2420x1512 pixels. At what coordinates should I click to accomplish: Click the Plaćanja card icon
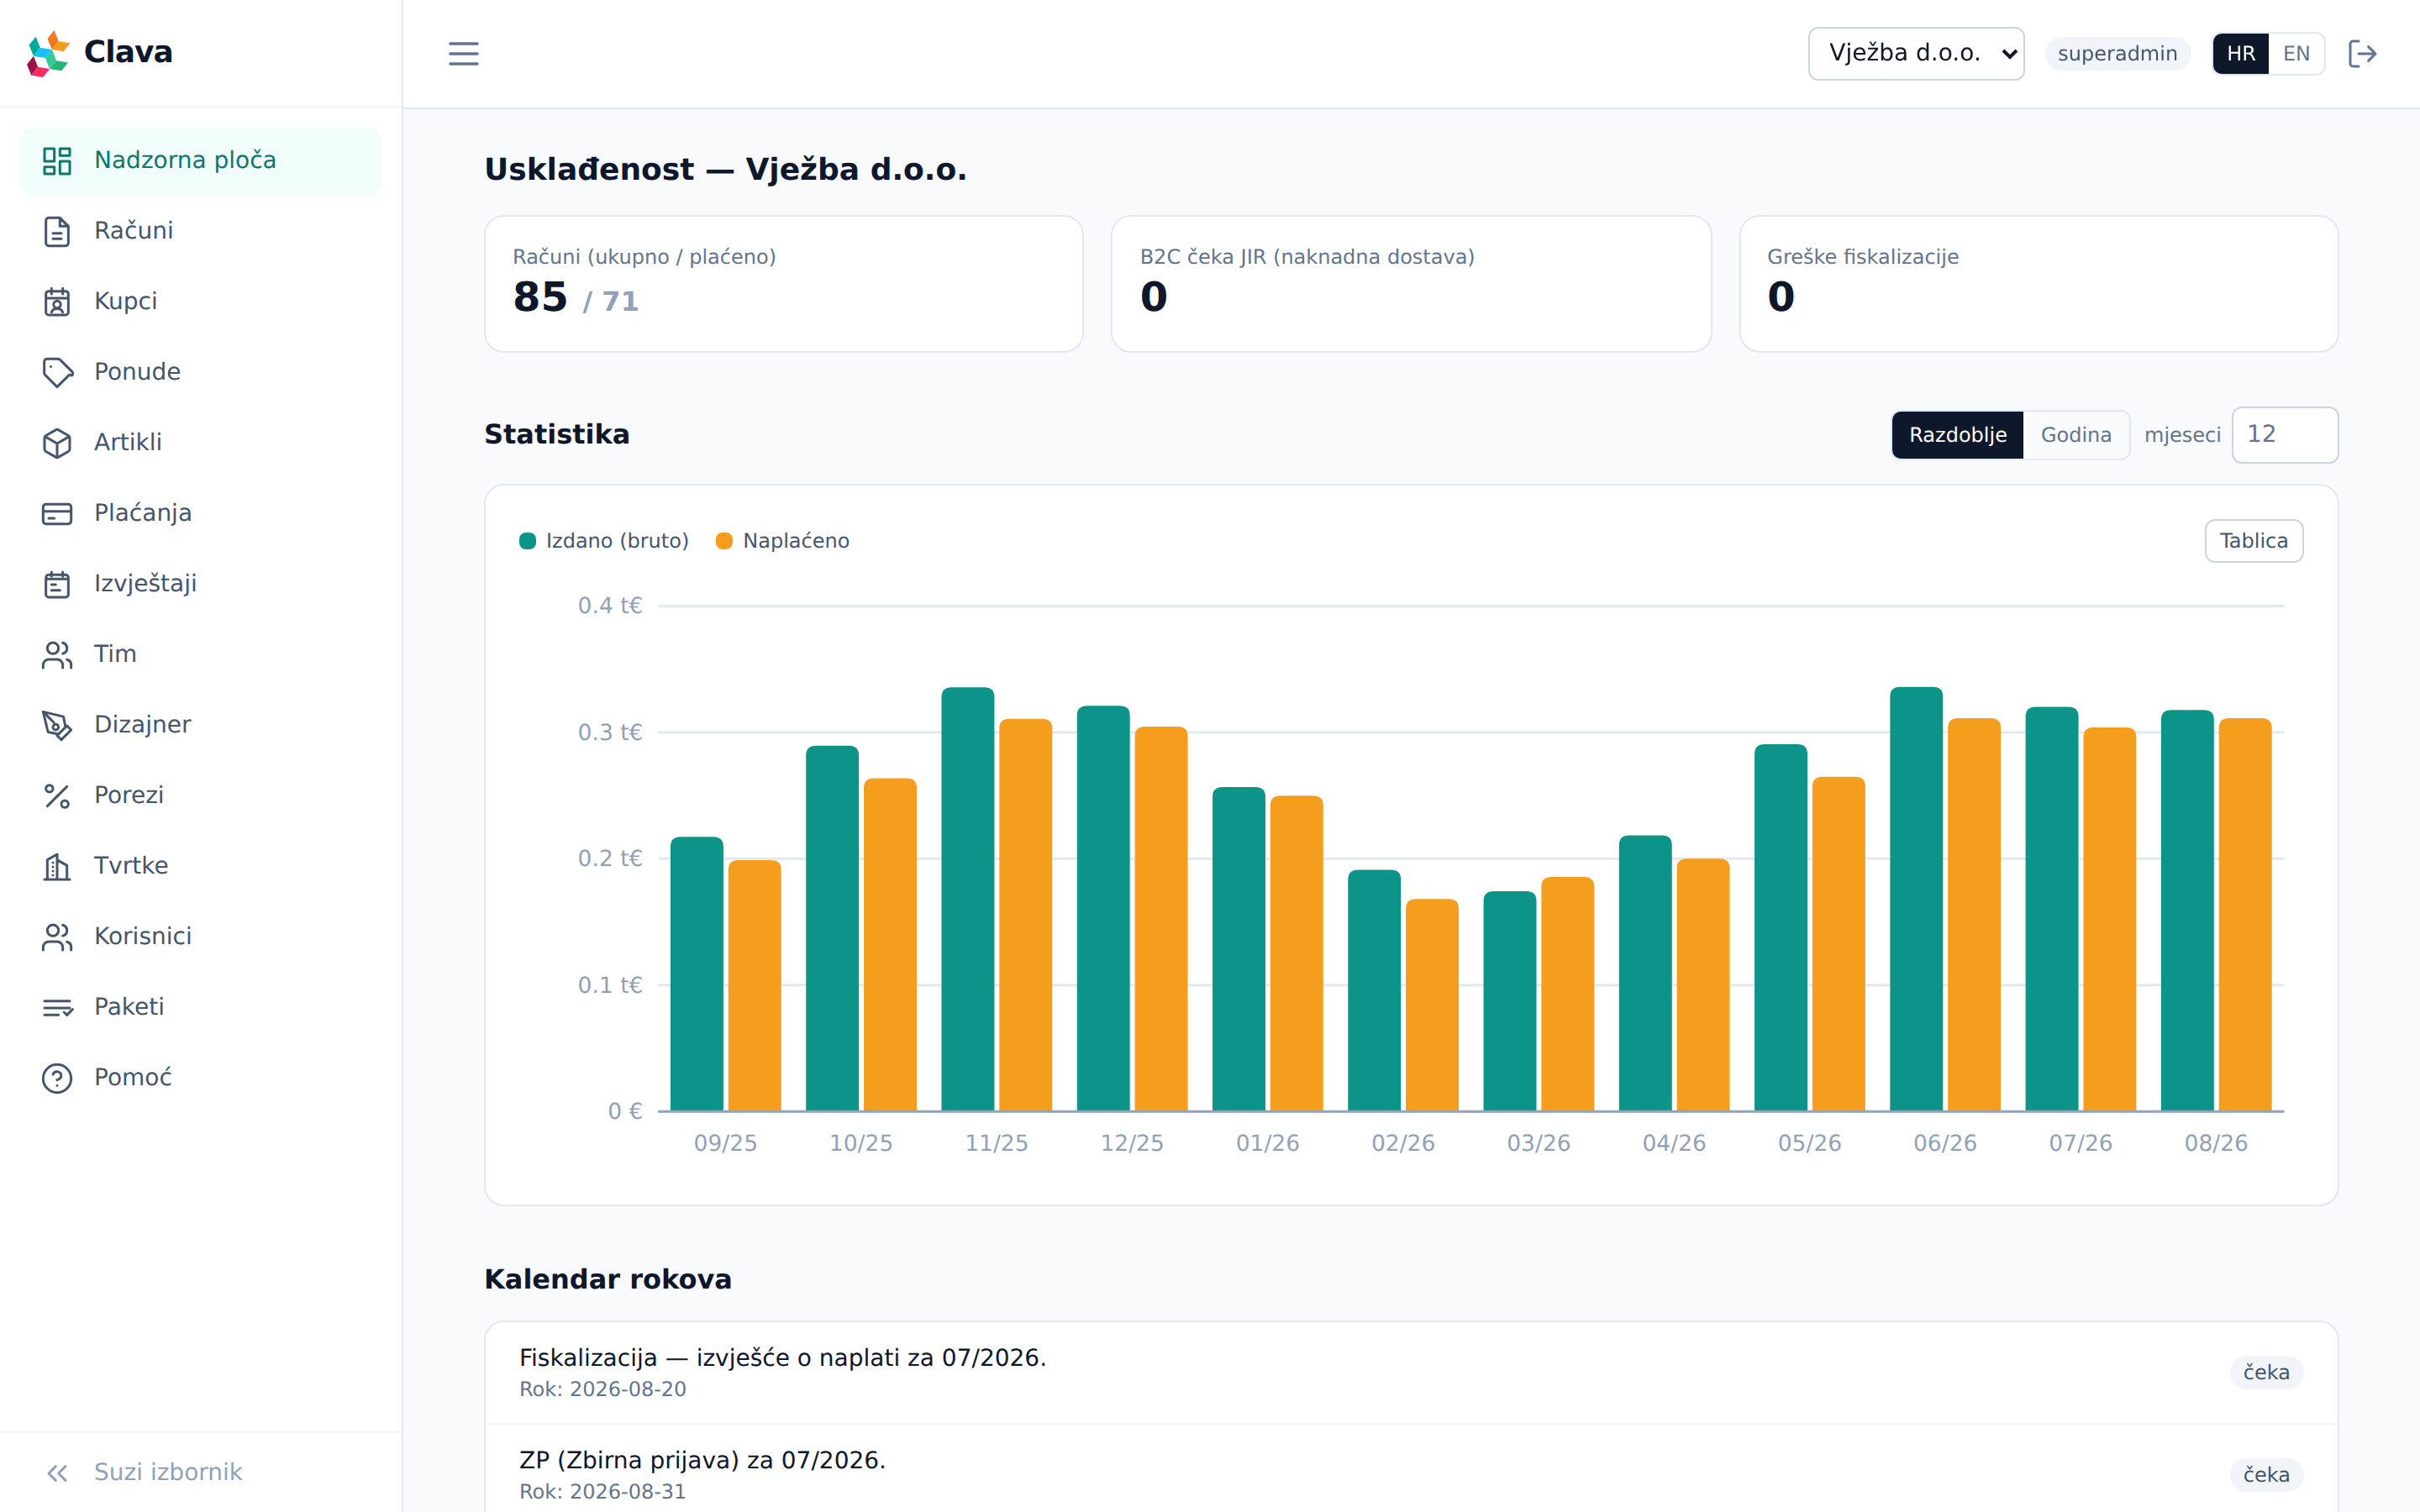57,513
